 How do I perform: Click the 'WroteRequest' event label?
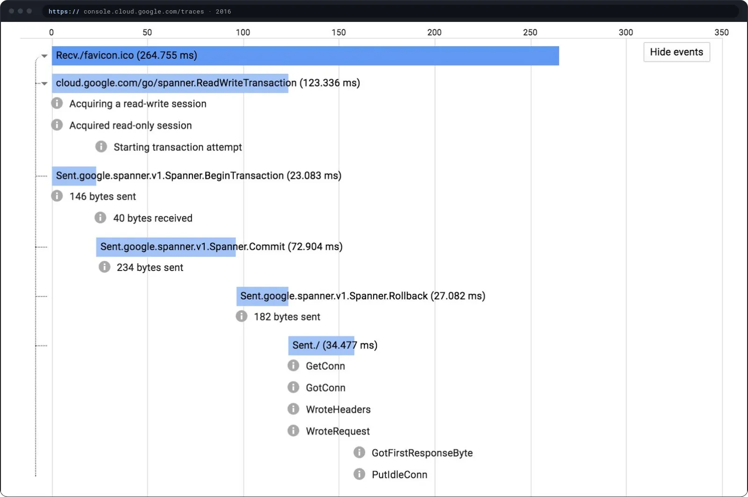pyautogui.click(x=338, y=431)
